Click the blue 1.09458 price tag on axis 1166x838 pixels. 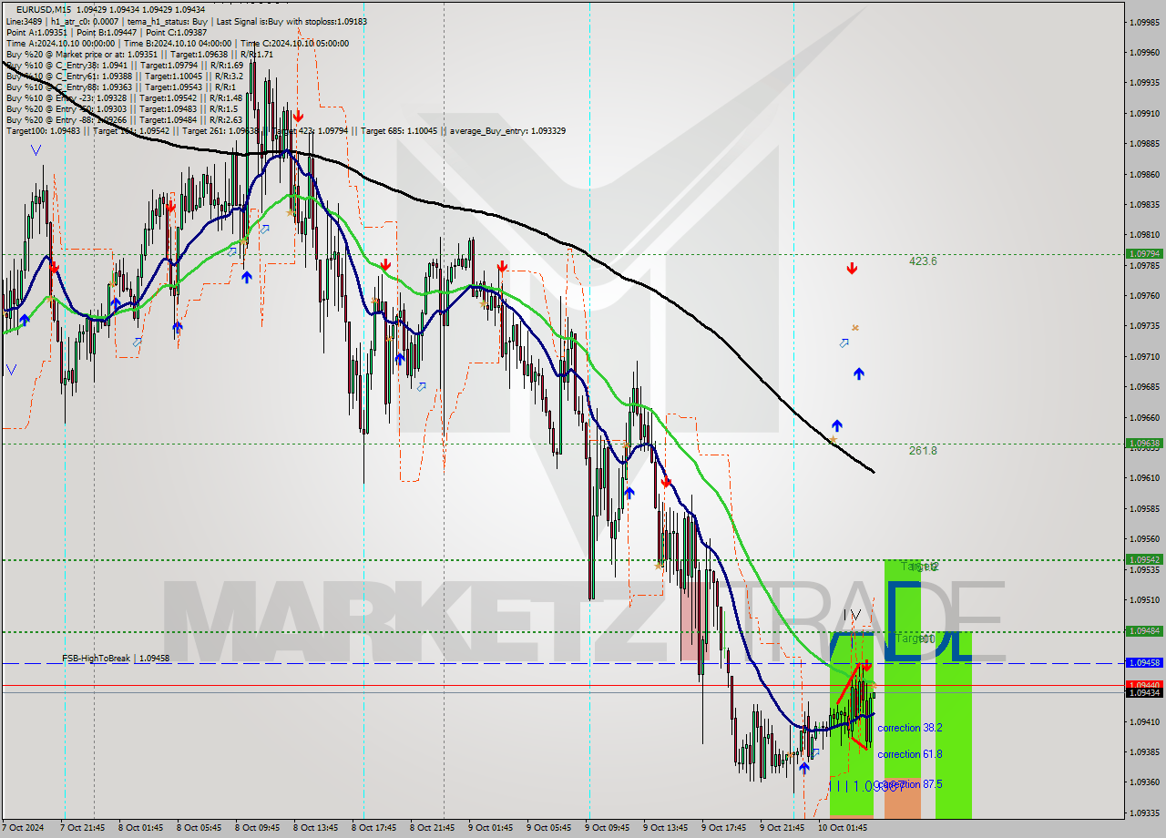pos(1144,663)
